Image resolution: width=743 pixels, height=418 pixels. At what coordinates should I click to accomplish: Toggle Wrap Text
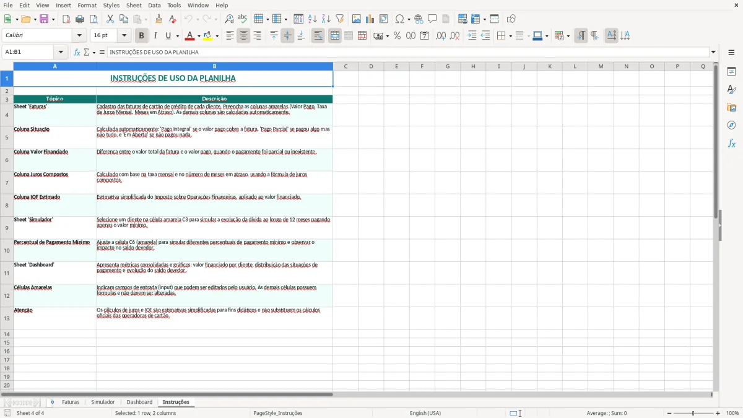[x=318, y=36]
